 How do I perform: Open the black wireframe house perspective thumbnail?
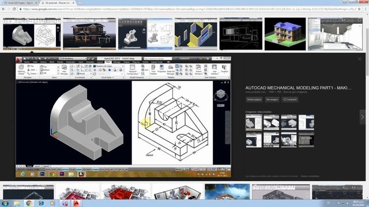pos(241,34)
